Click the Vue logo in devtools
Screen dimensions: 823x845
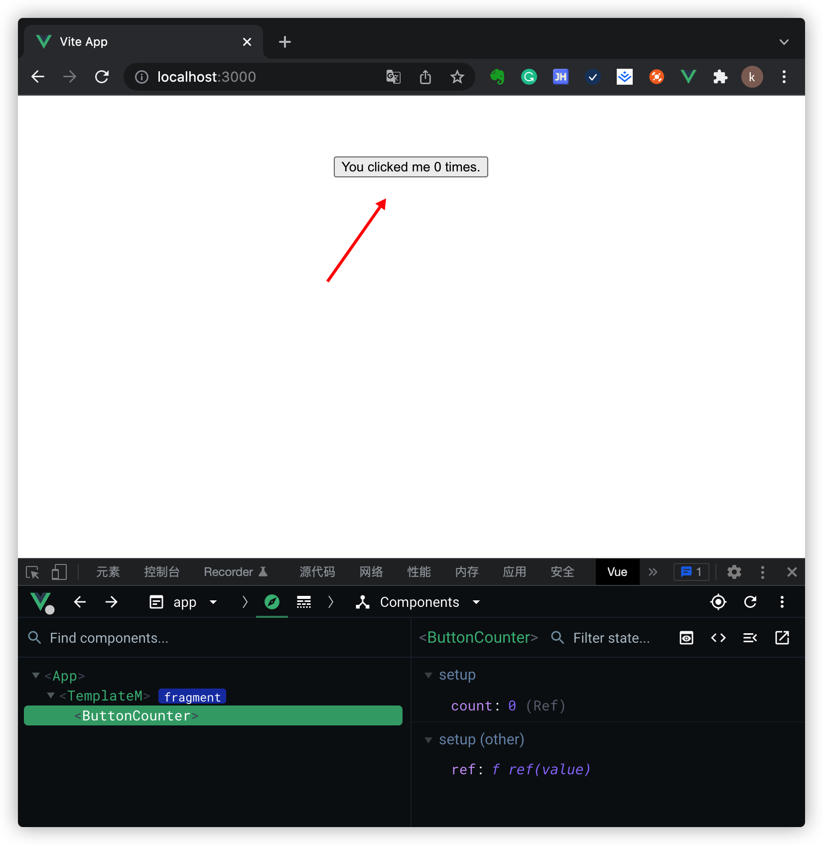(x=42, y=602)
